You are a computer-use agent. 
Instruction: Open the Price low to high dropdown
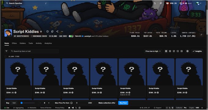click(x=153, y=51)
